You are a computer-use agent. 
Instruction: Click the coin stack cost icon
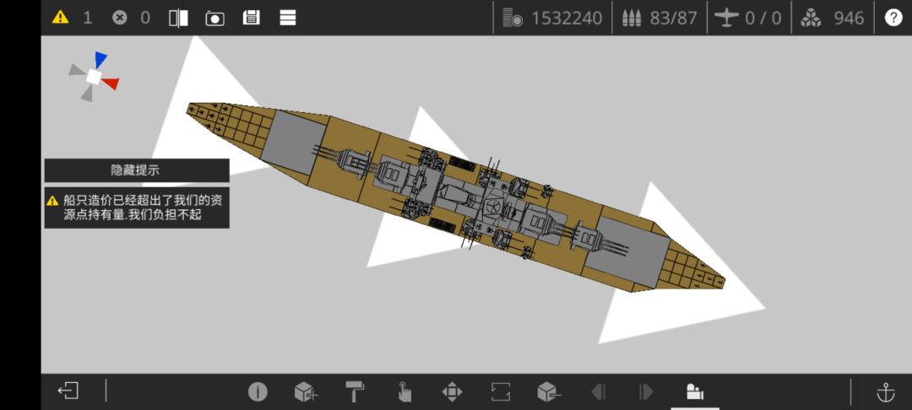coord(513,18)
